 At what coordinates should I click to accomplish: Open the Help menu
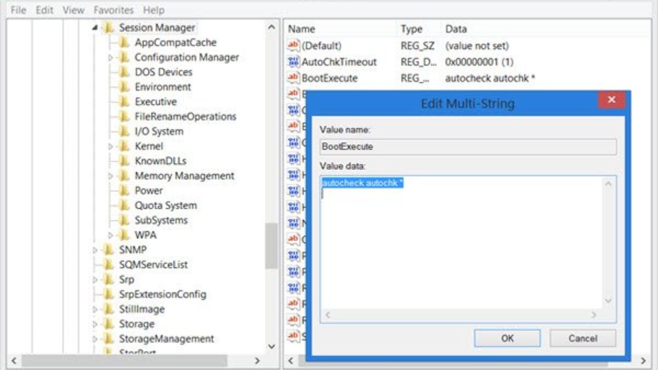(154, 10)
